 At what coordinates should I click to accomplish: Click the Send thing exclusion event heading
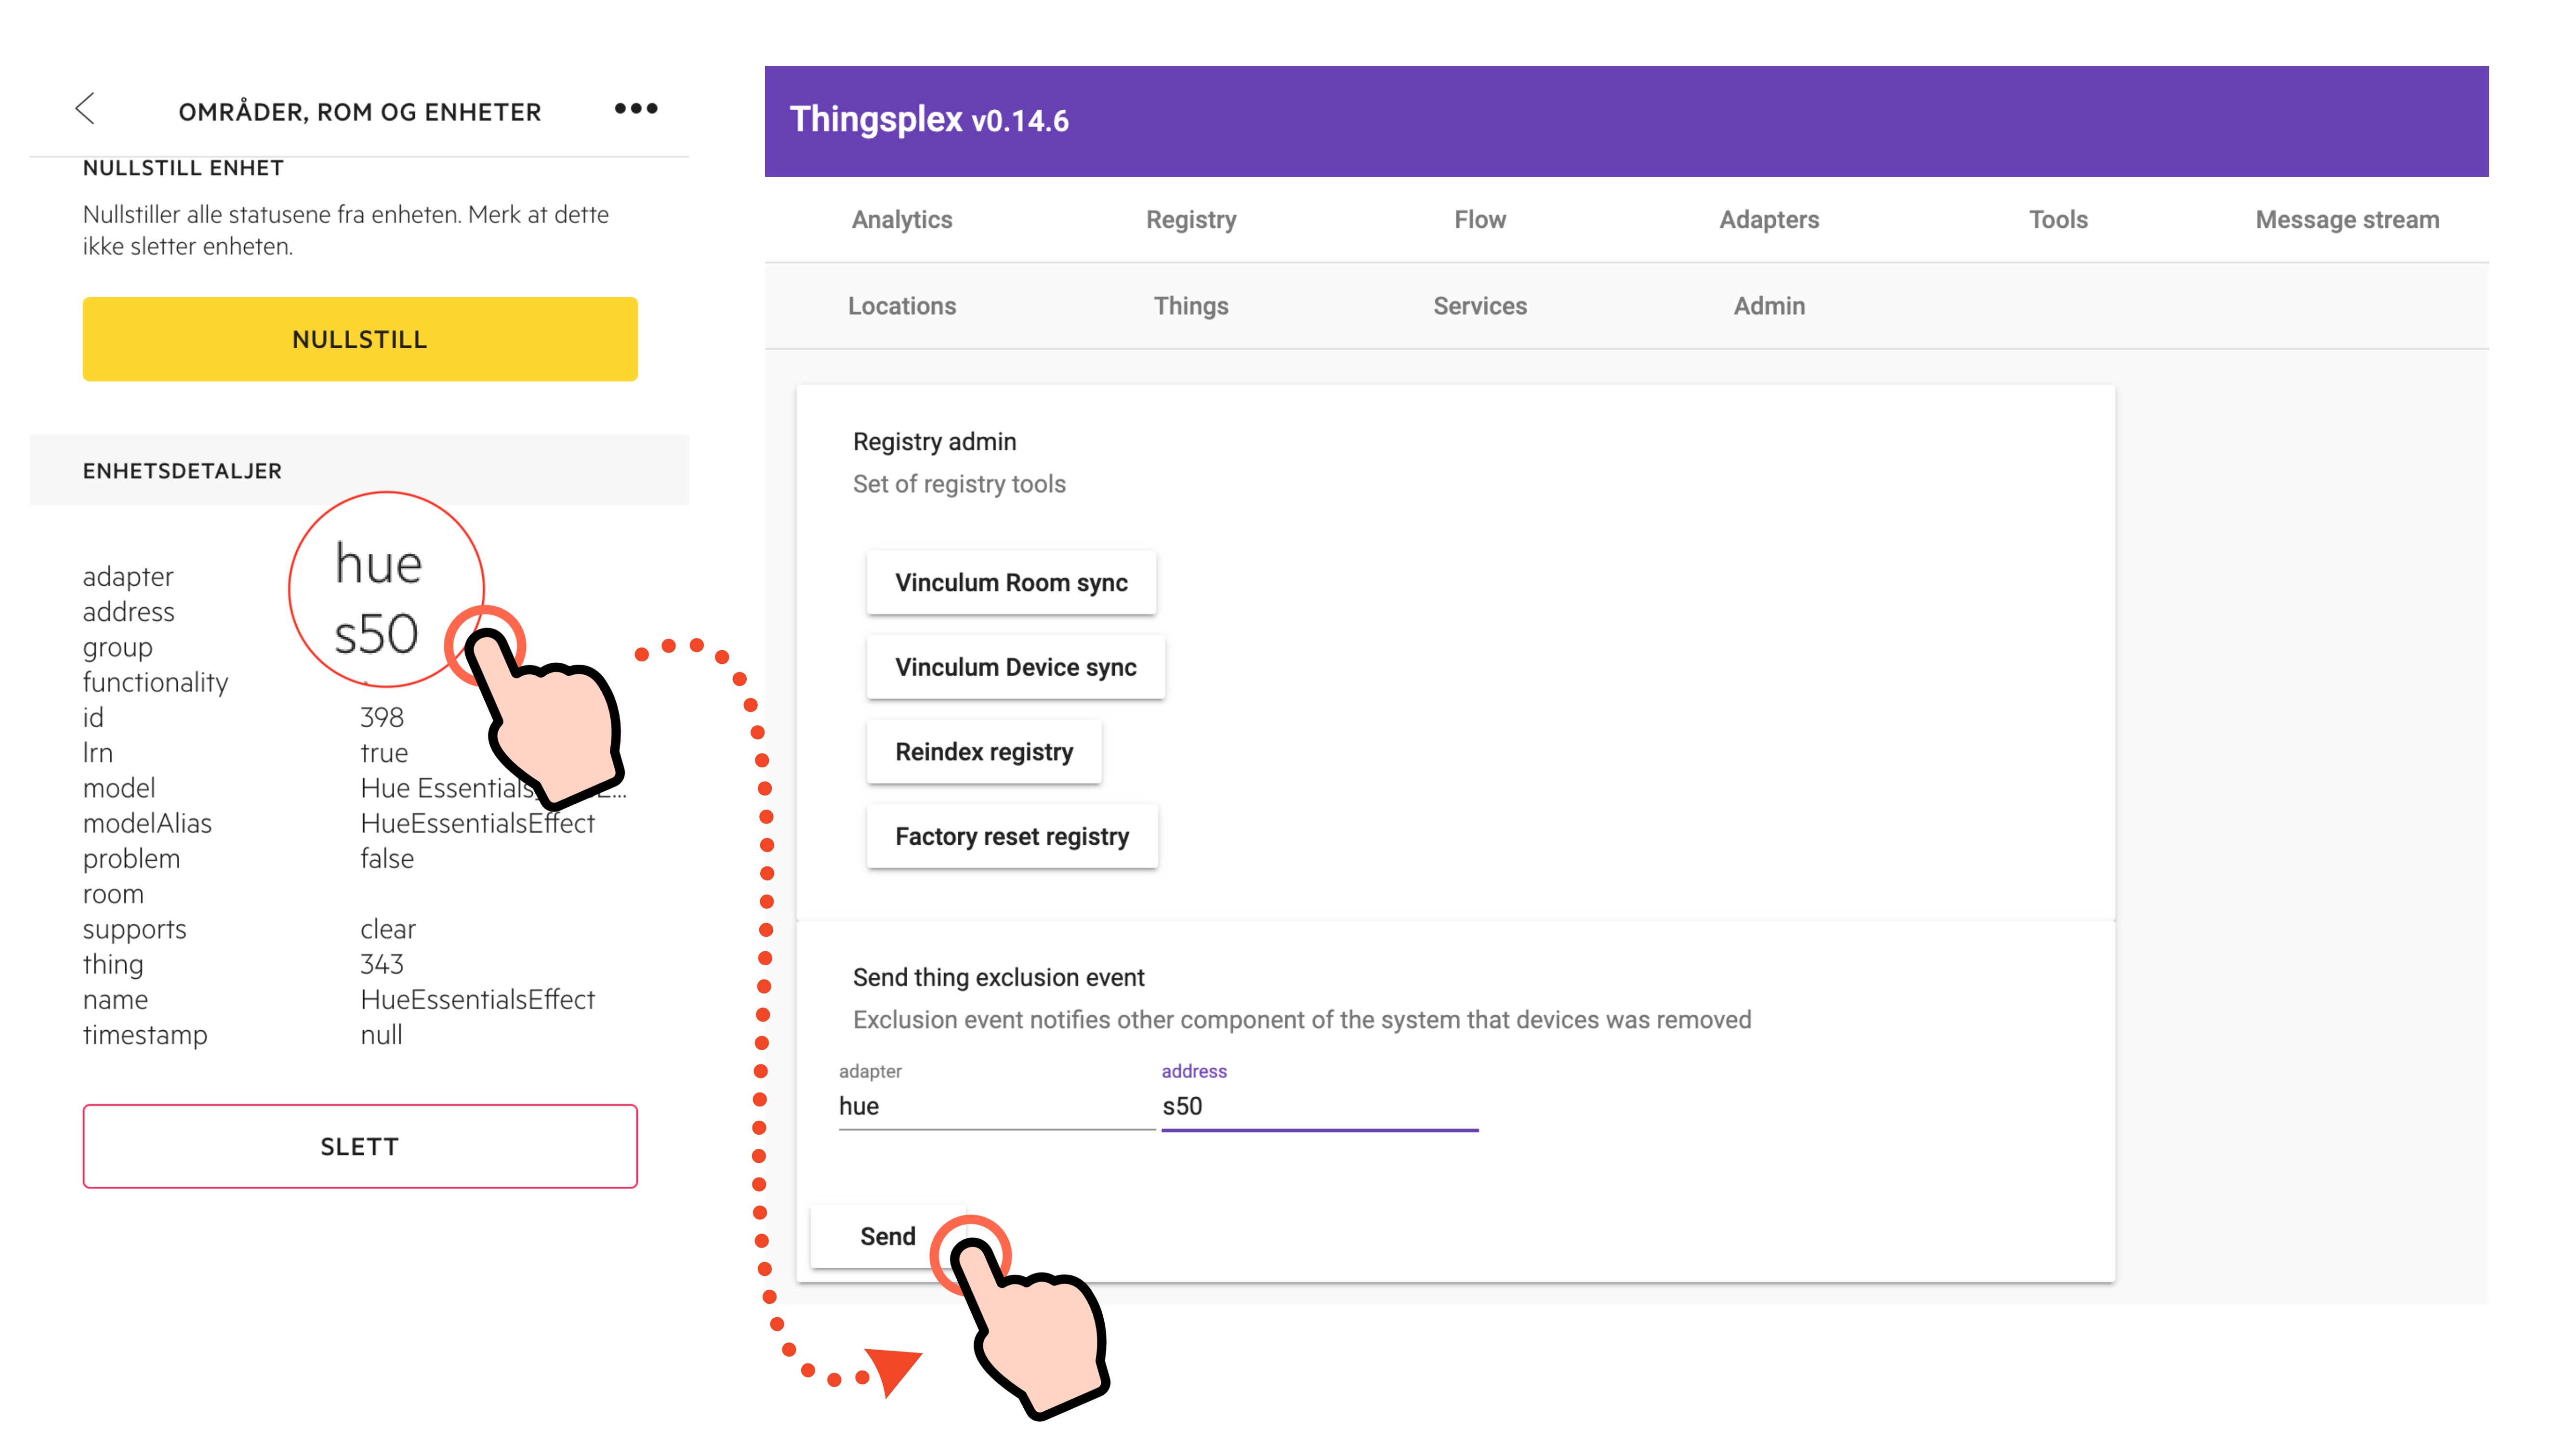point(998,978)
